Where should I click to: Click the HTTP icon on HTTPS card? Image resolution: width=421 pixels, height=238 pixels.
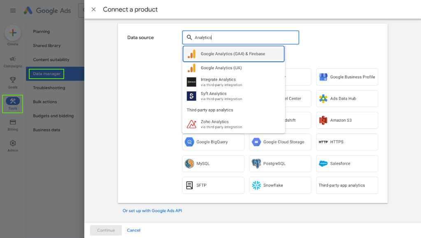click(x=323, y=142)
